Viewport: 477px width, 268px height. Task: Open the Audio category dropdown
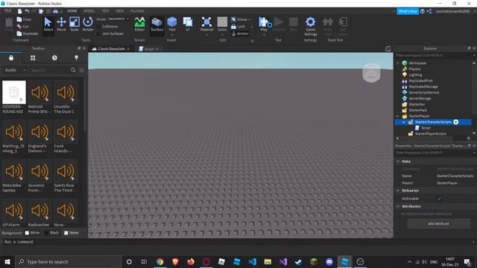coord(15,70)
